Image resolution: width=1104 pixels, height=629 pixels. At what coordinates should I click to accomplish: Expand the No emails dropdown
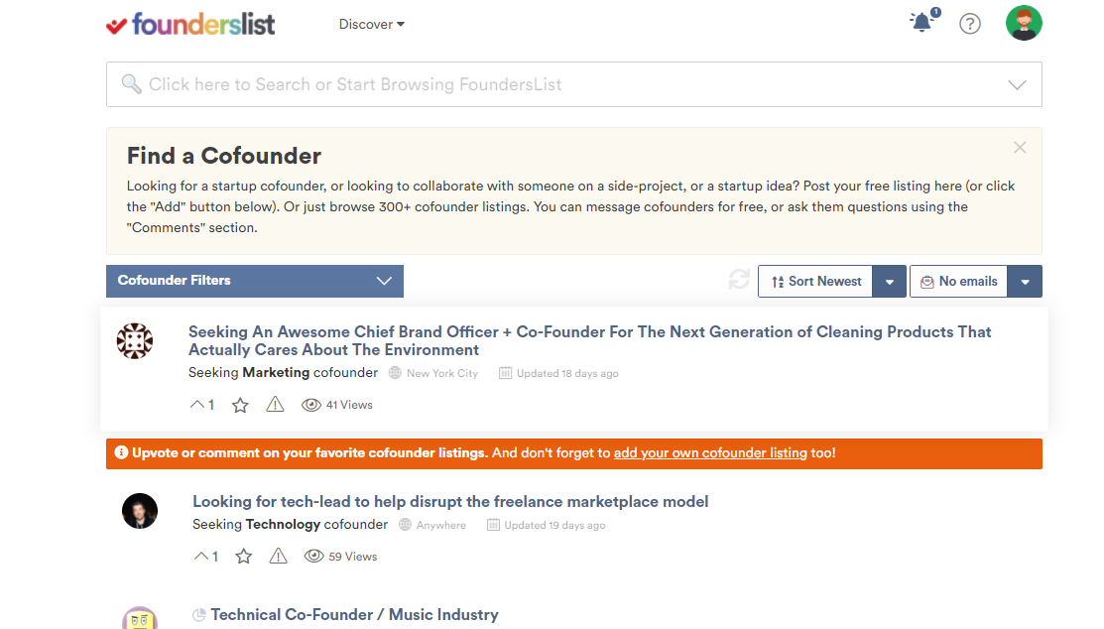click(x=1025, y=281)
